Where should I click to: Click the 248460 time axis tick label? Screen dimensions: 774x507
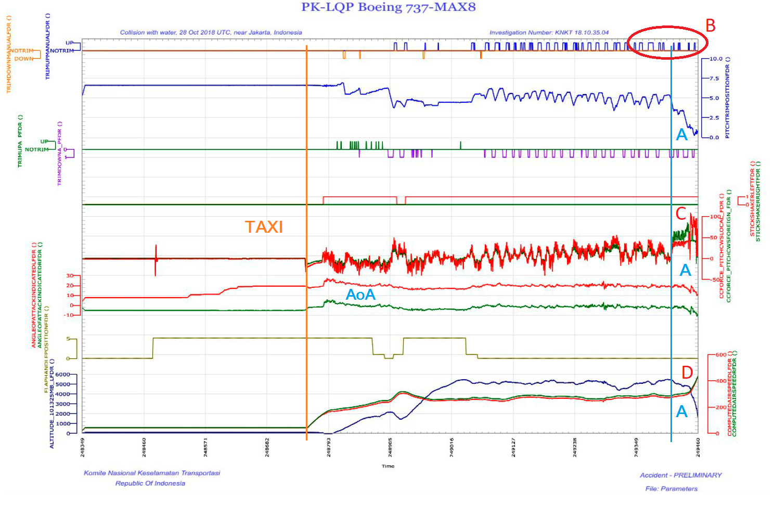pos(144,447)
